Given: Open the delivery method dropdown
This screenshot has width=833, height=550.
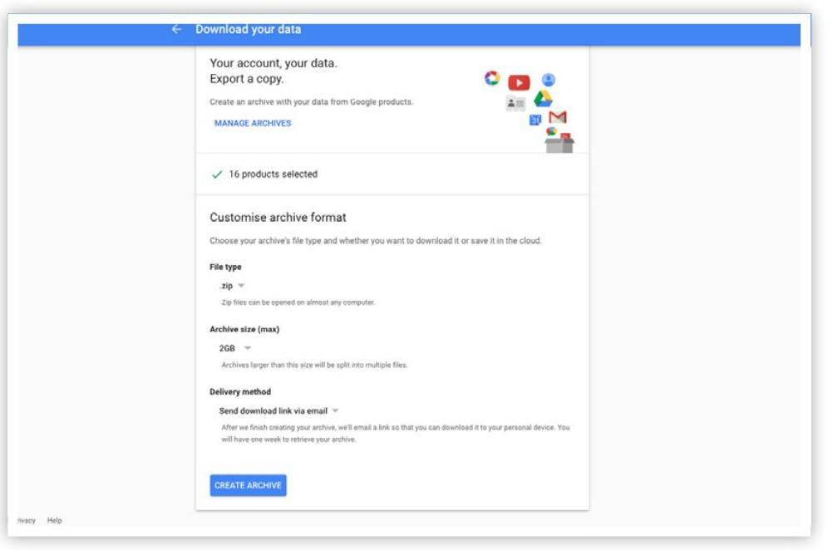Looking at the screenshot, I should coord(278,410).
